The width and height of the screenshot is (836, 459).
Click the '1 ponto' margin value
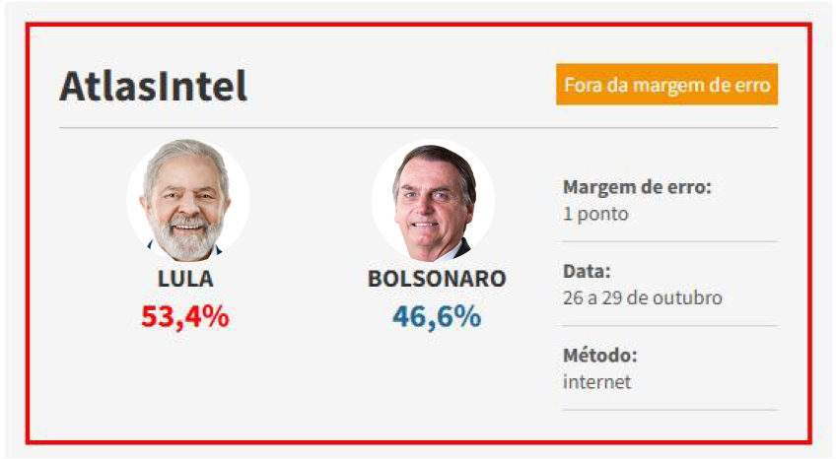(x=595, y=214)
